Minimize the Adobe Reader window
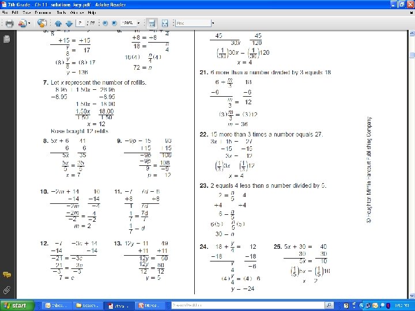Viewport: 415px width, 311px height. click(394, 5)
